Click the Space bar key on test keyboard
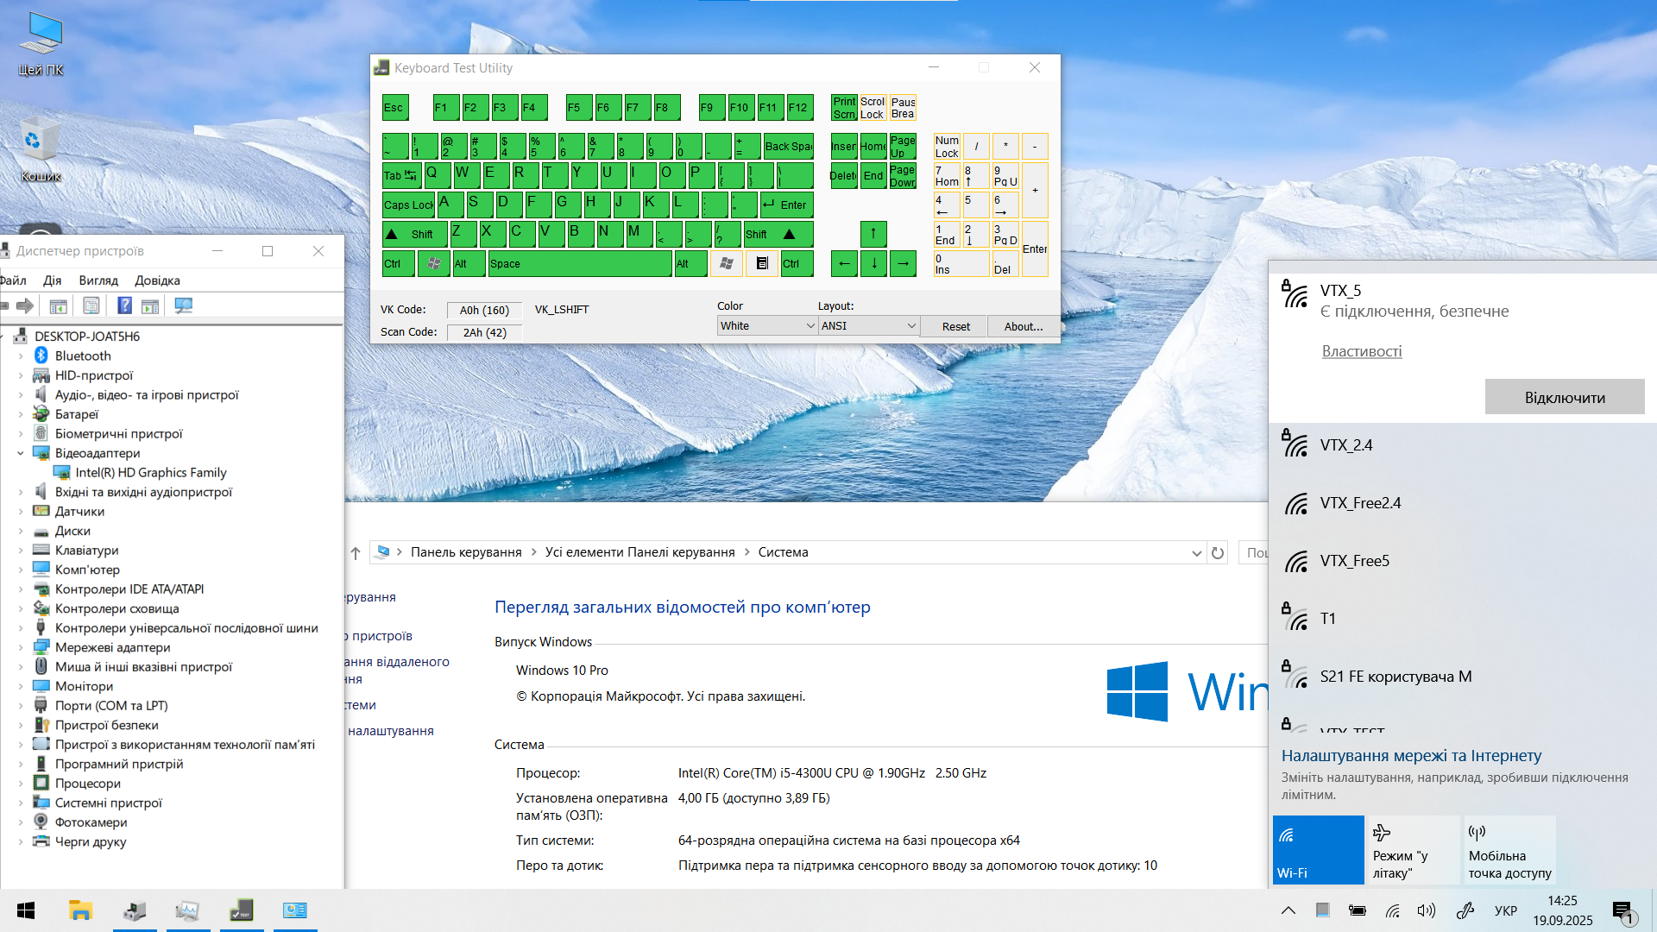 click(580, 264)
